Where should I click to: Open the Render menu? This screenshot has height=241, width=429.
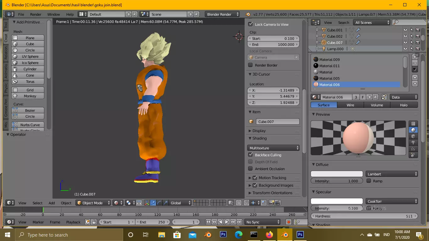coord(36,14)
